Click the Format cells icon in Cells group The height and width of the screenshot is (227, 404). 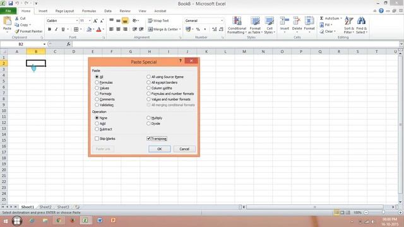[309, 21]
